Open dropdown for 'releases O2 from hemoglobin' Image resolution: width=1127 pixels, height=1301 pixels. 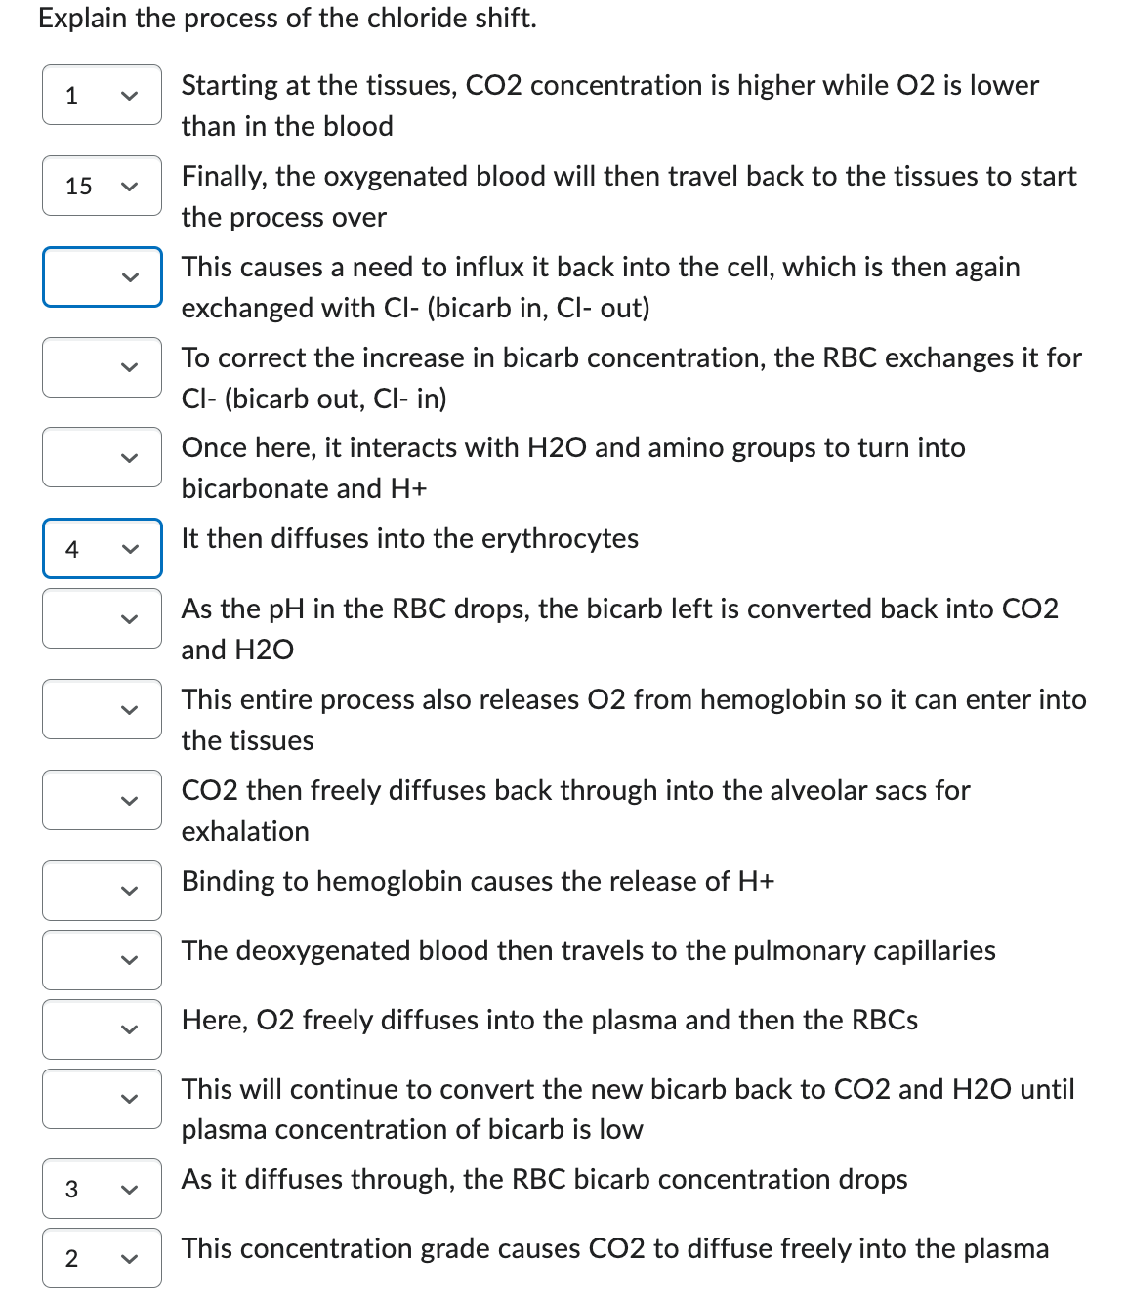tap(102, 709)
